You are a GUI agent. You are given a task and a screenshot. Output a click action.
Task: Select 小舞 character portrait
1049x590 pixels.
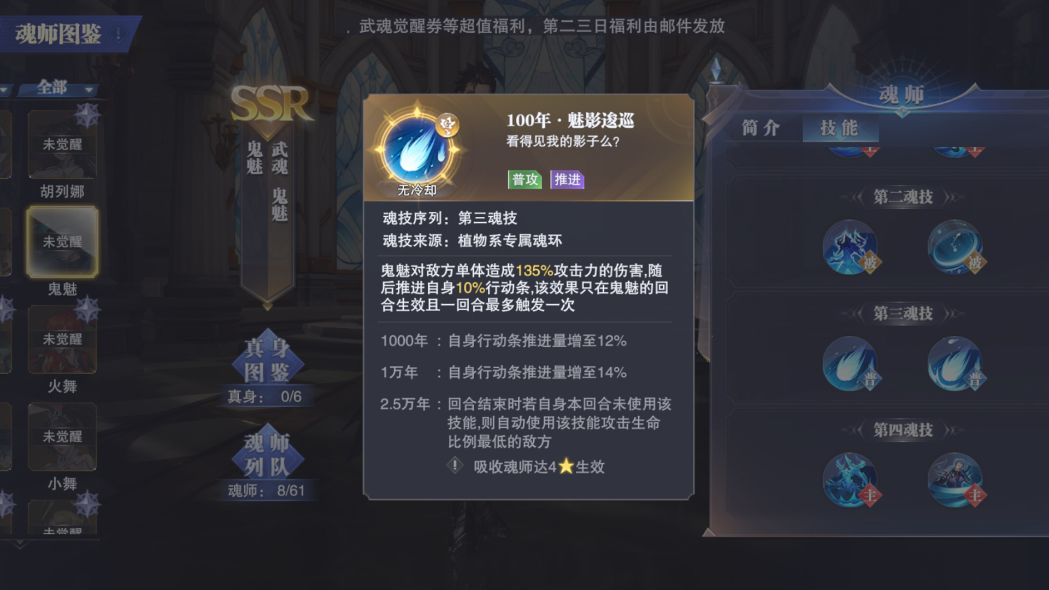tap(62, 436)
